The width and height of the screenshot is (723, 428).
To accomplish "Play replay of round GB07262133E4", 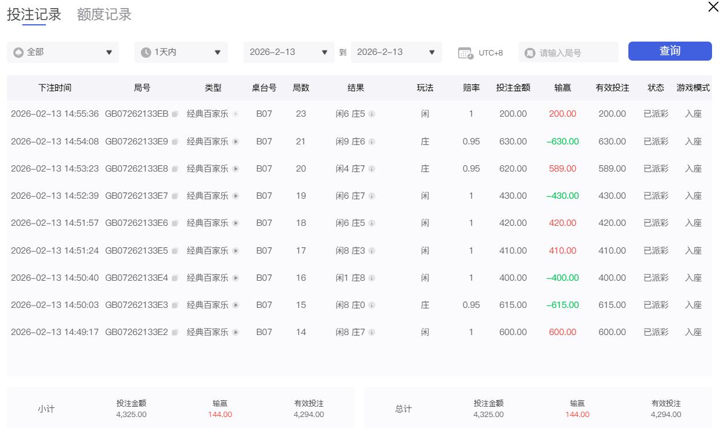I will 235,278.
